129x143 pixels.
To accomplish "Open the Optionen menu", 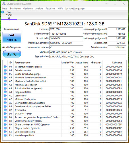I will (x=28, y=9).
